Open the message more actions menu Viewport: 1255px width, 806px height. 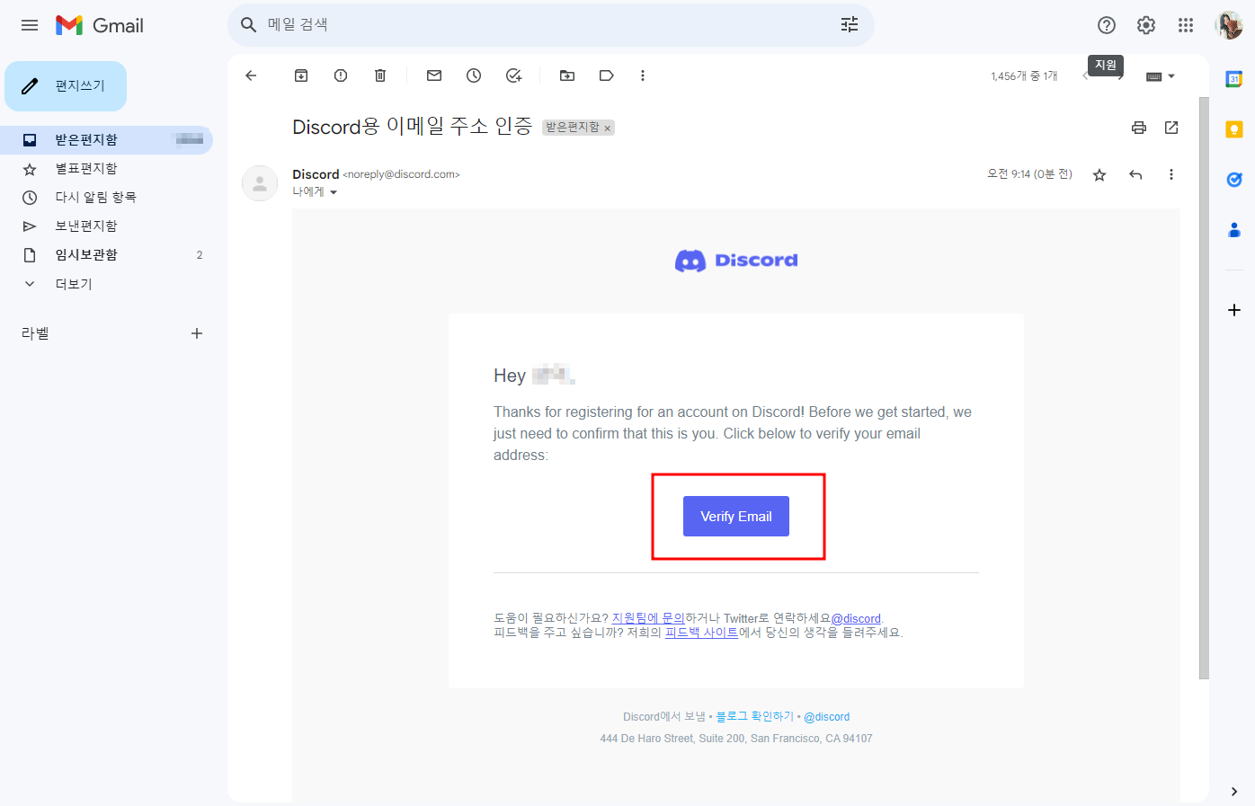(x=1171, y=174)
